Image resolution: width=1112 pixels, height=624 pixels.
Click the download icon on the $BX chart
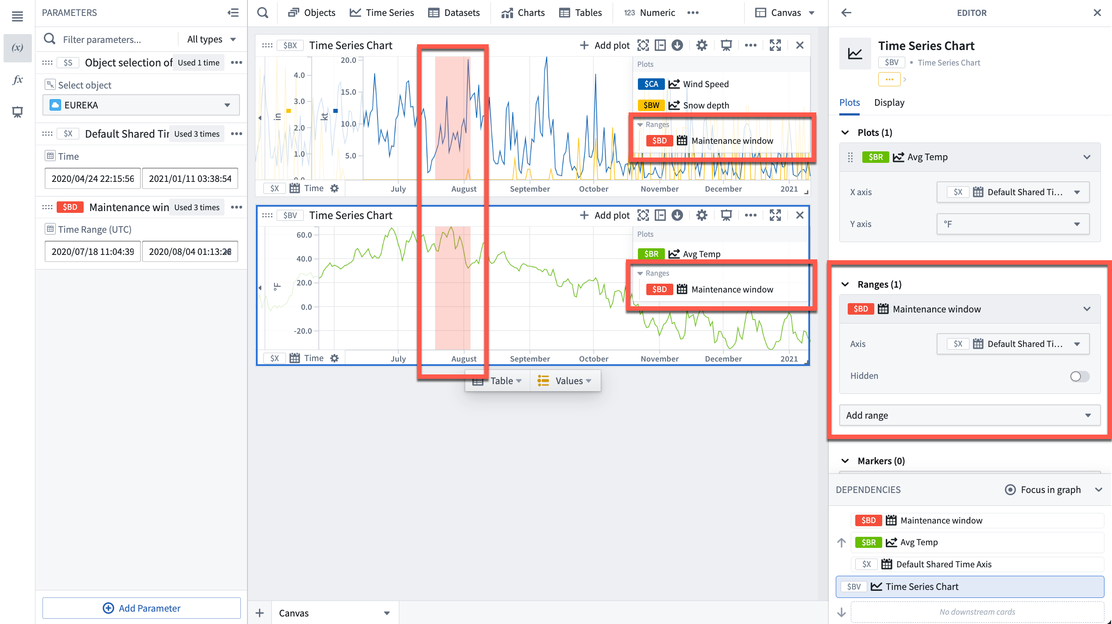coord(677,45)
